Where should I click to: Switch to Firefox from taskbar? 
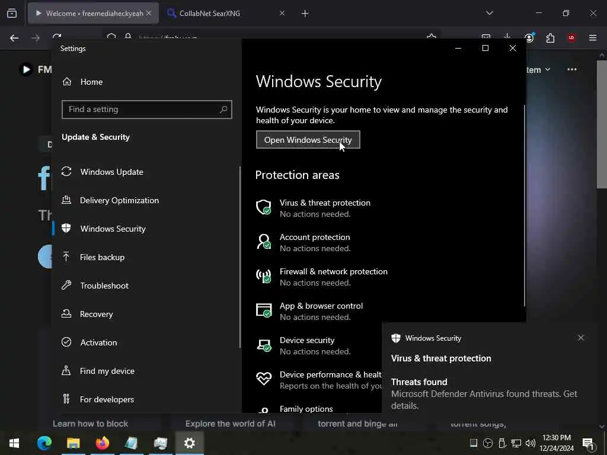(x=102, y=443)
